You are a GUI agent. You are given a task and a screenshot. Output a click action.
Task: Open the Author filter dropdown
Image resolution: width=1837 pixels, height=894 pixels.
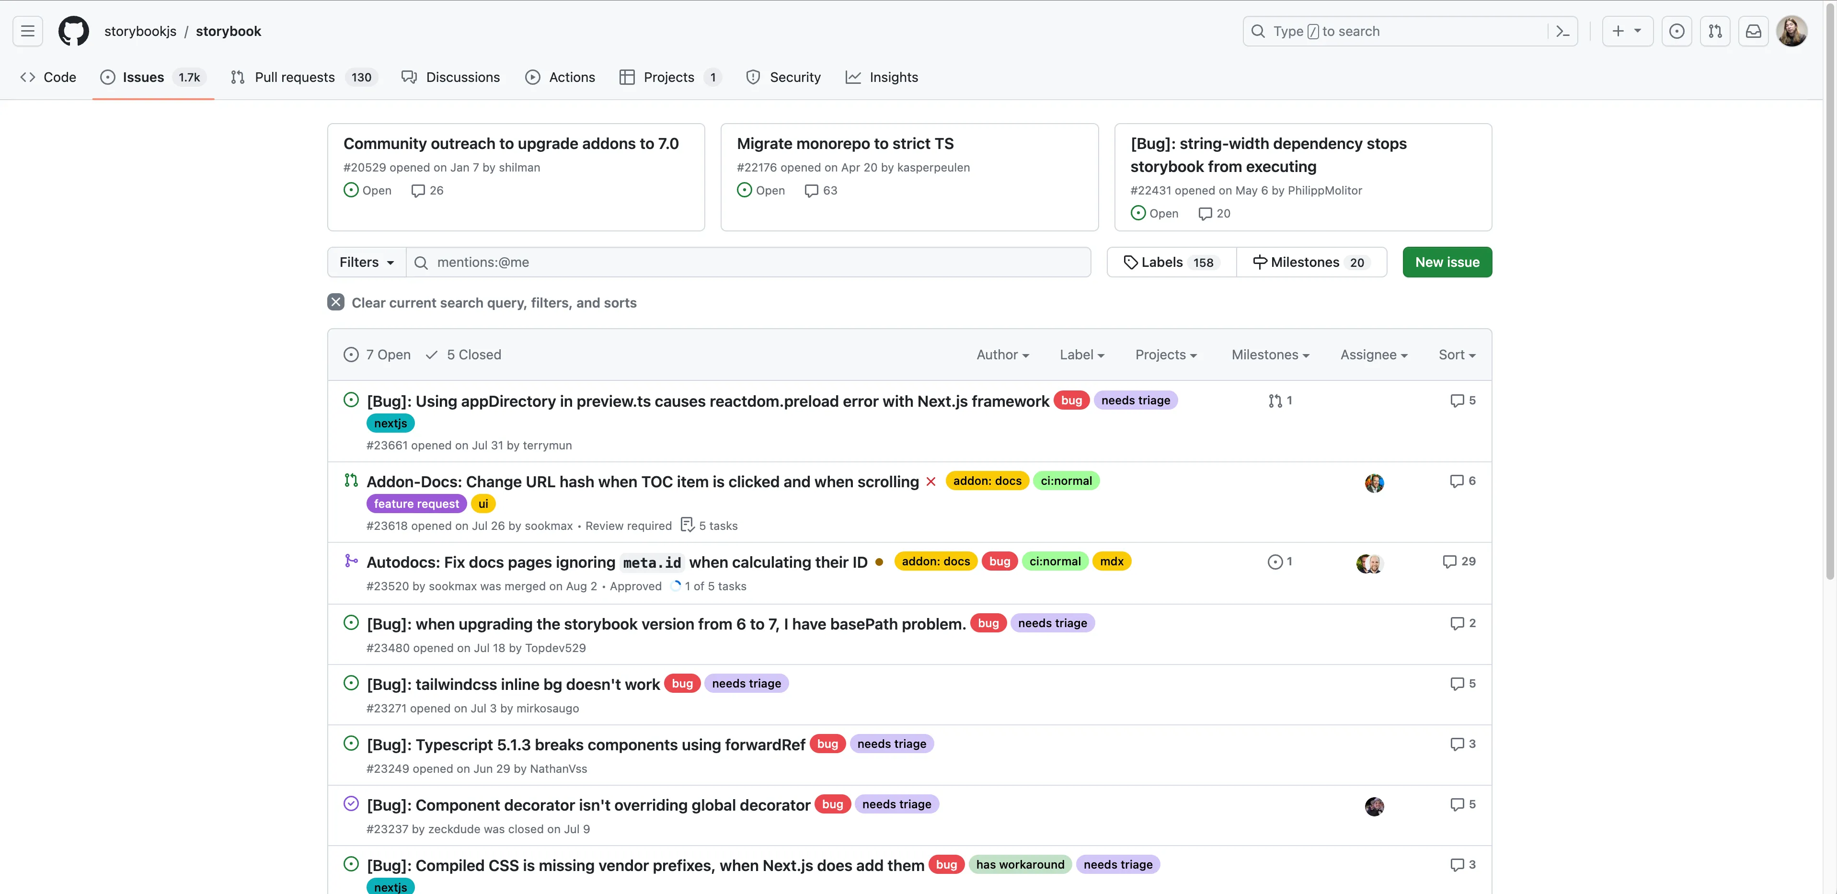[x=1002, y=355]
